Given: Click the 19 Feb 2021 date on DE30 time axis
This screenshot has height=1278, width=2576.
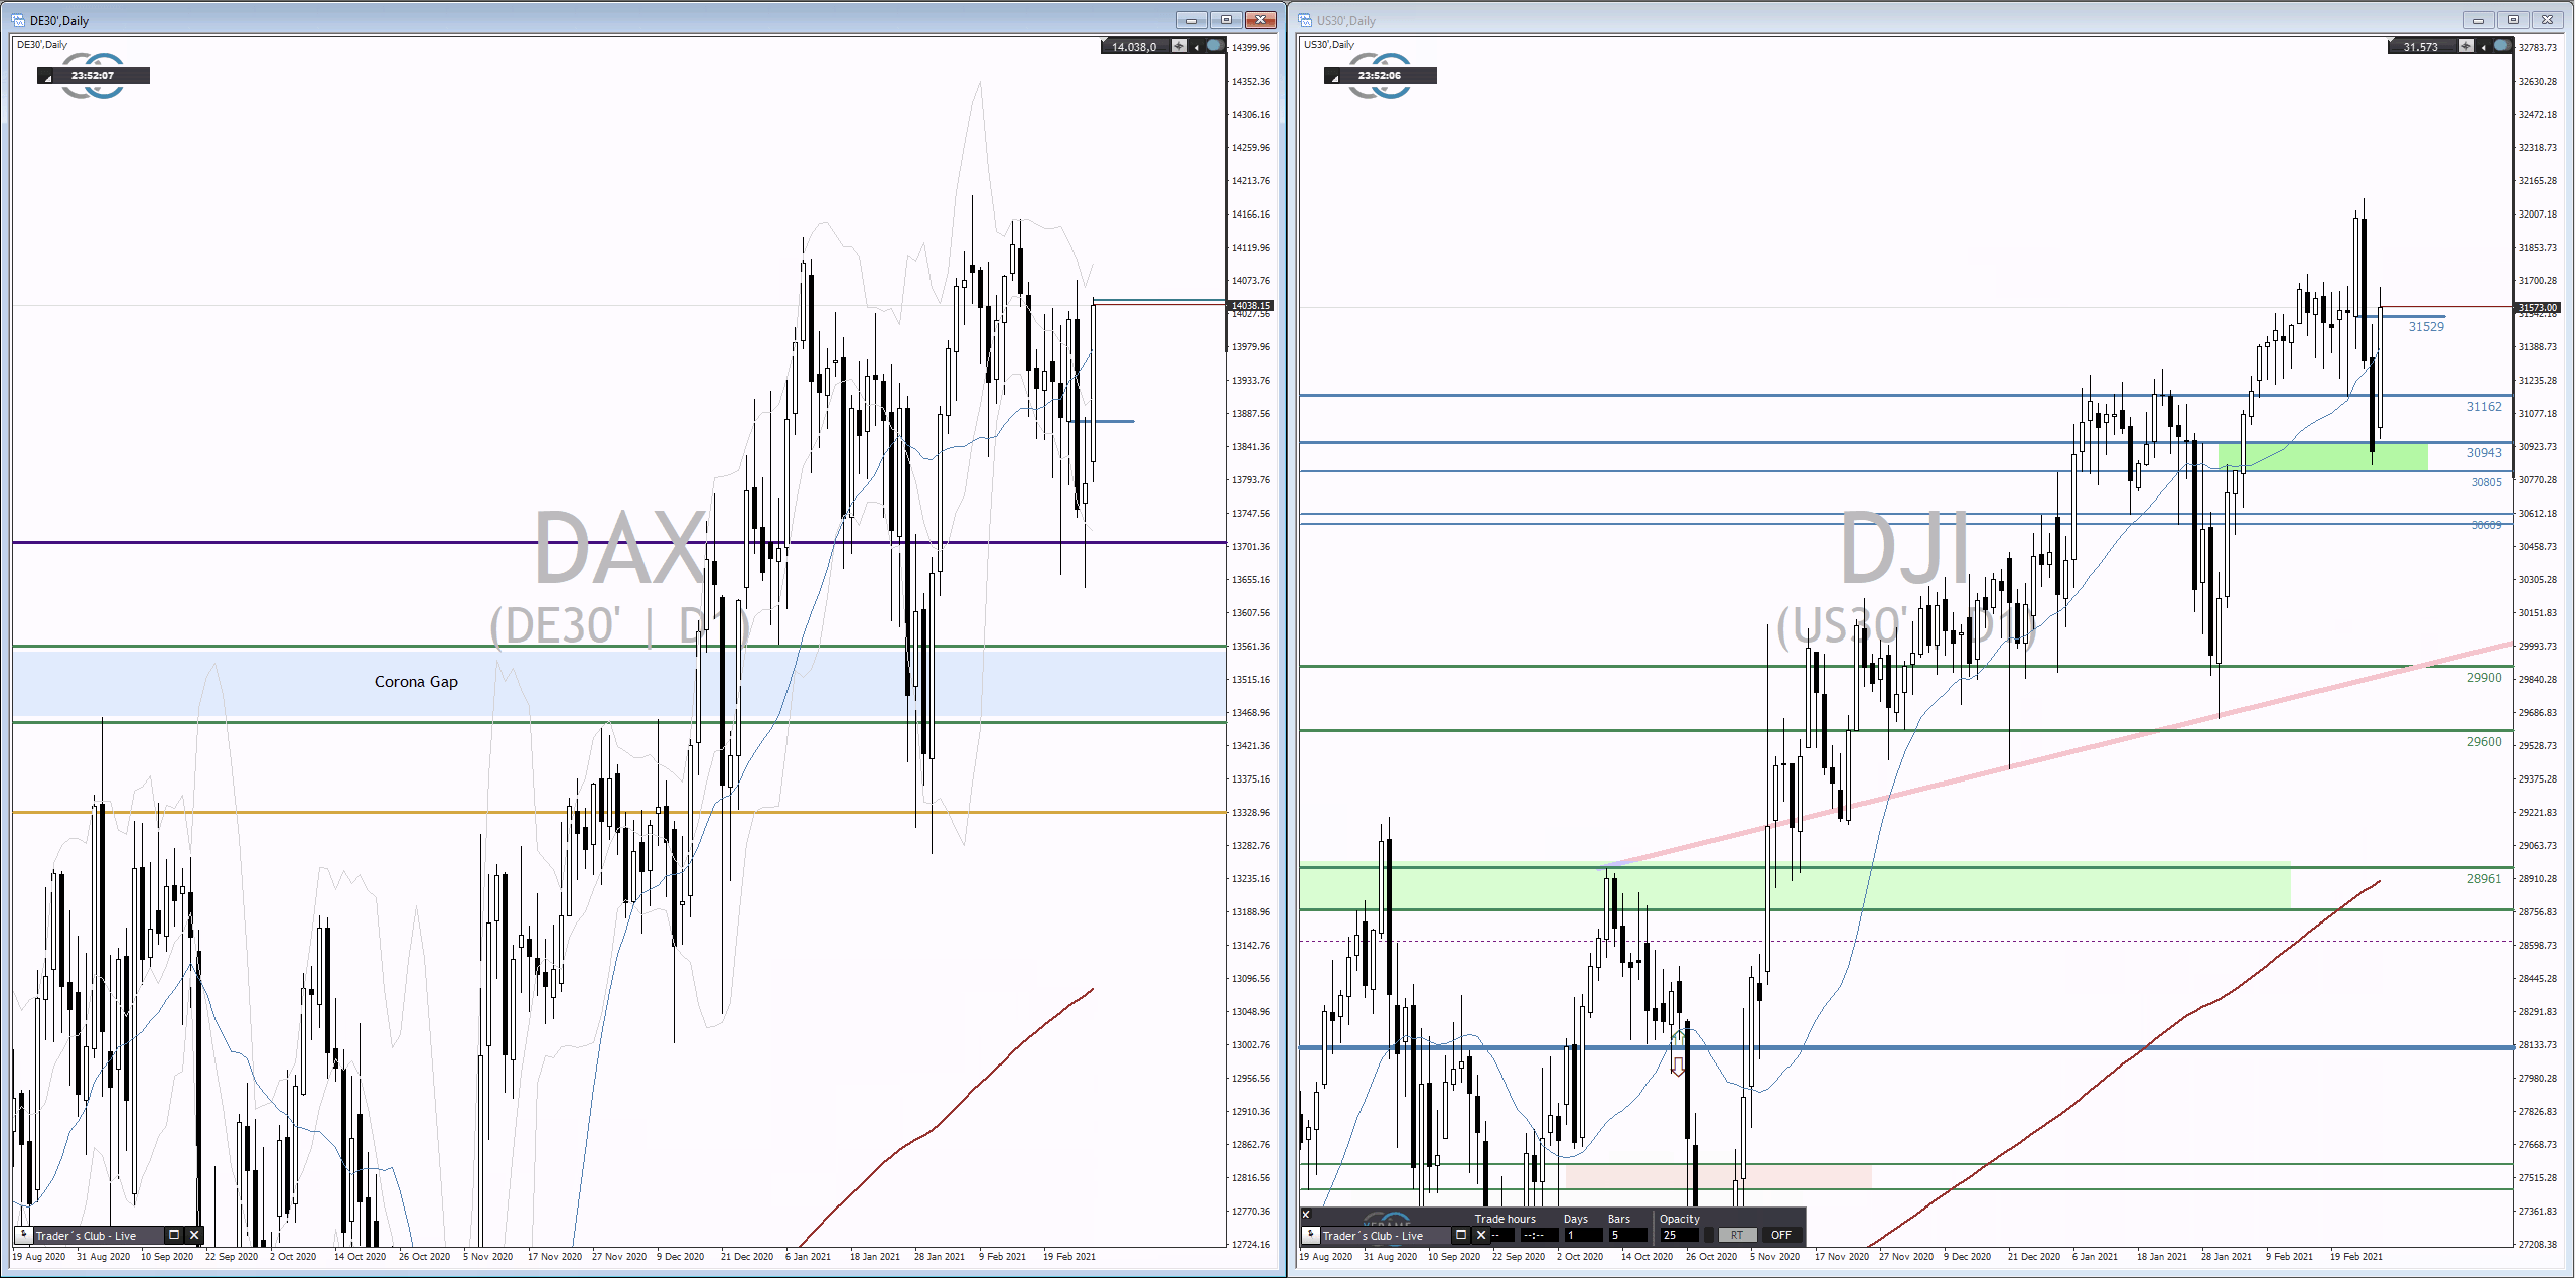Looking at the screenshot, I should 1069,1257.
